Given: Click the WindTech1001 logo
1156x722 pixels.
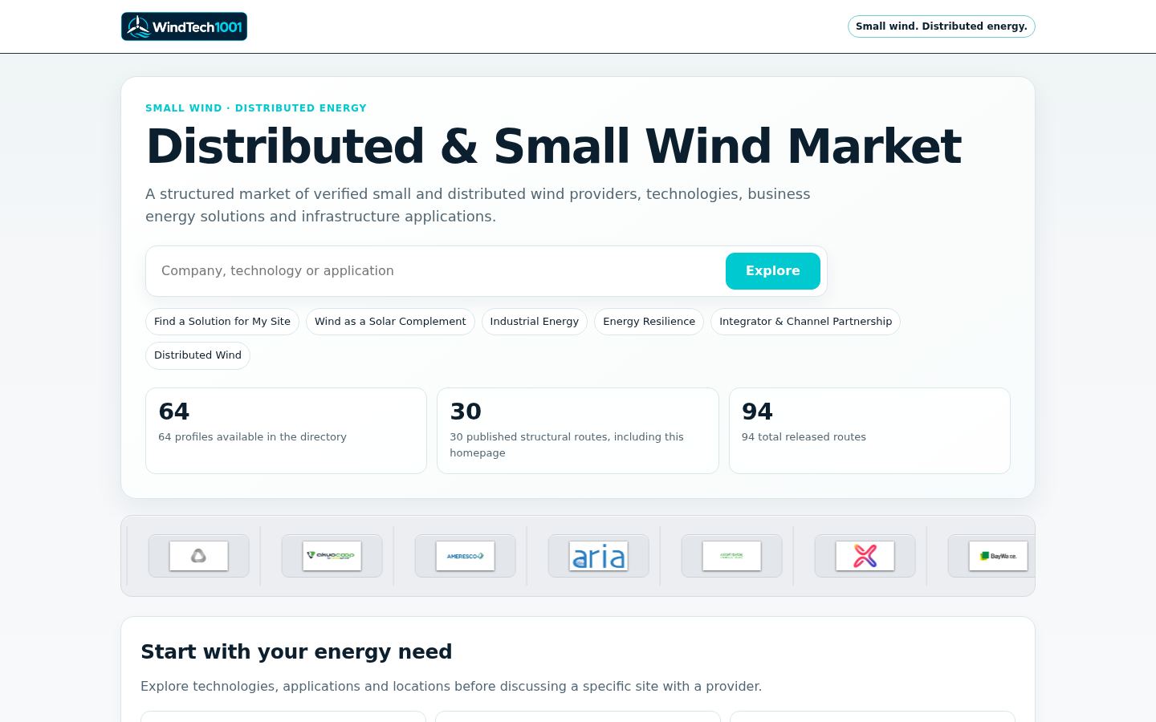Looking at the screenshot, I should (x=184, y=26).
